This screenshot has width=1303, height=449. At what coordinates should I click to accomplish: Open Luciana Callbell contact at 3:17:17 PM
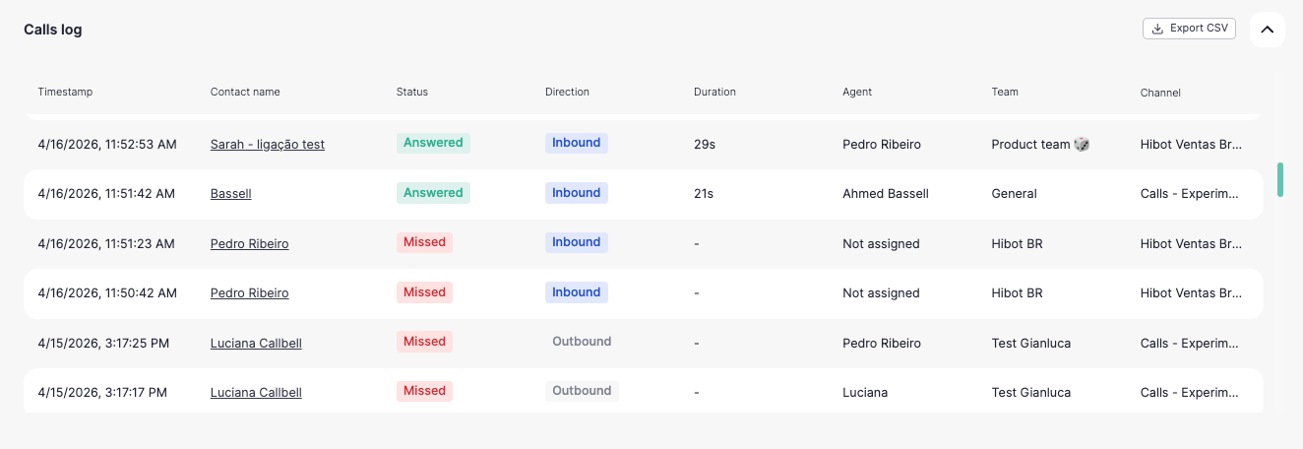(x=256, y=392)
